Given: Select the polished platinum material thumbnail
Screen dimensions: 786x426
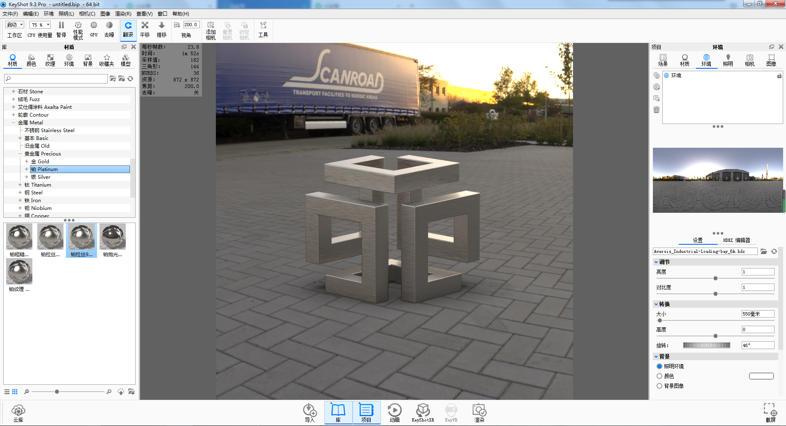Looking at the screenshot, I should [113, 241].
